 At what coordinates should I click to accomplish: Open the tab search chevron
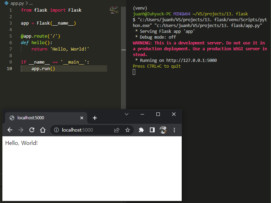pos(127,114)
